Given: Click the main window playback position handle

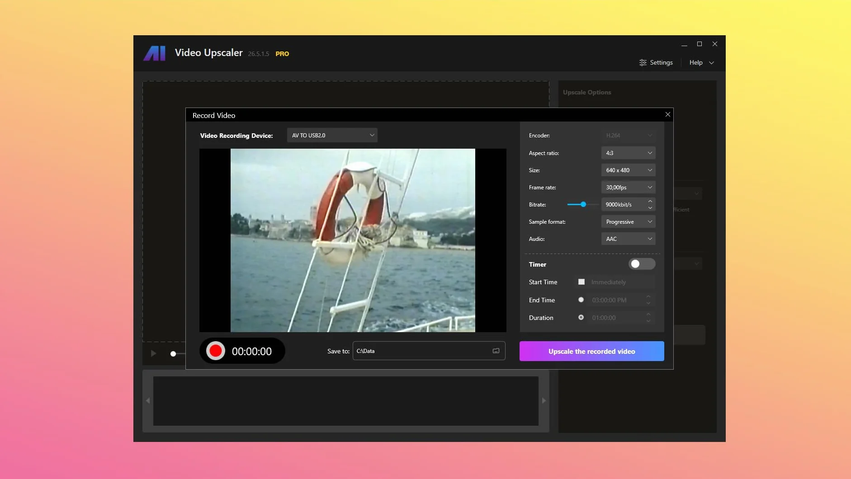Looking at the screenshot, I should (x=173, y=354).
